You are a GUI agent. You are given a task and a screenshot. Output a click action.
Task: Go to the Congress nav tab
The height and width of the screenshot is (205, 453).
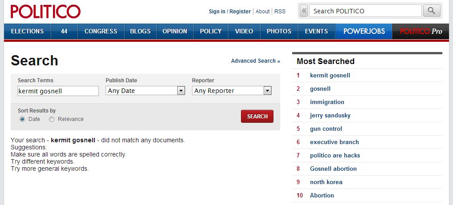tap(101, 31)
